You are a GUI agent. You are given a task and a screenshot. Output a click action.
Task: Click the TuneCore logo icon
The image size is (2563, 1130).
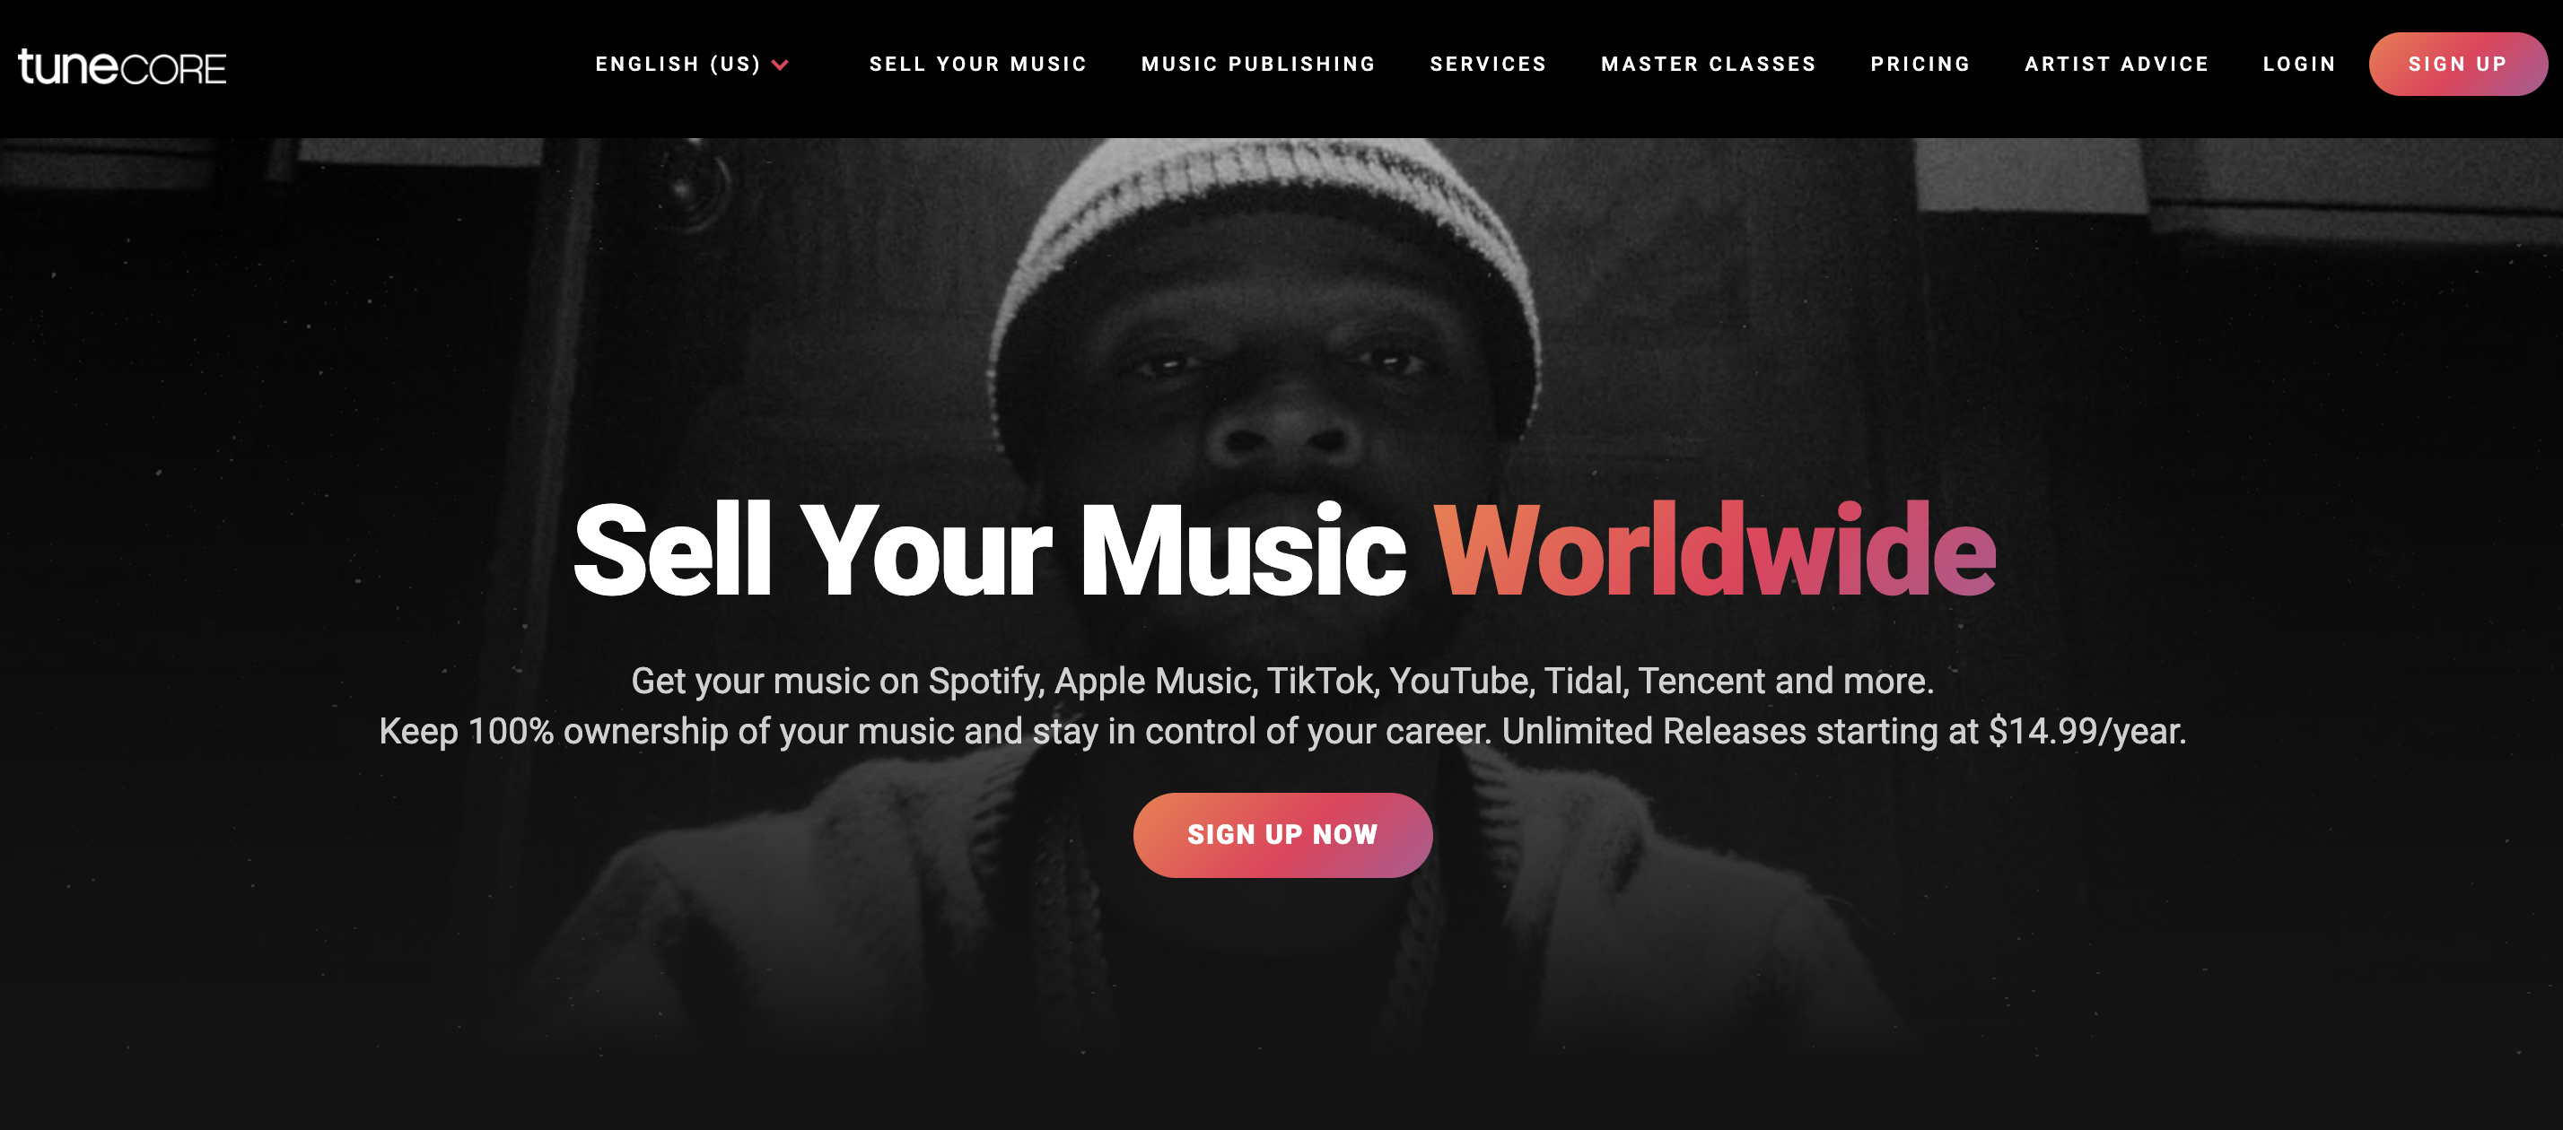point(123,65)
